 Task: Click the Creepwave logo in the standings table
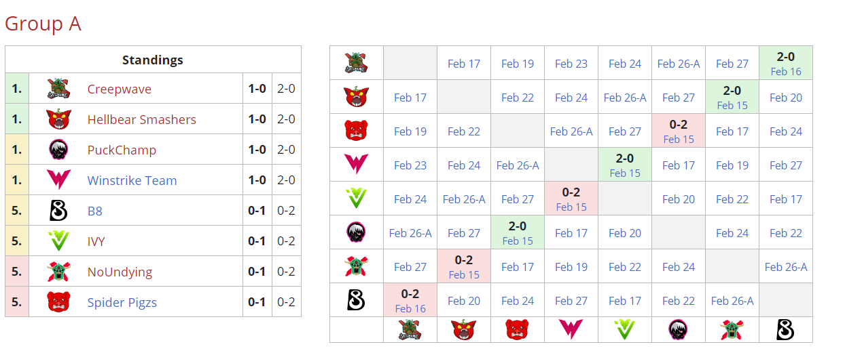pyautogui.click(x=59, y=89)
